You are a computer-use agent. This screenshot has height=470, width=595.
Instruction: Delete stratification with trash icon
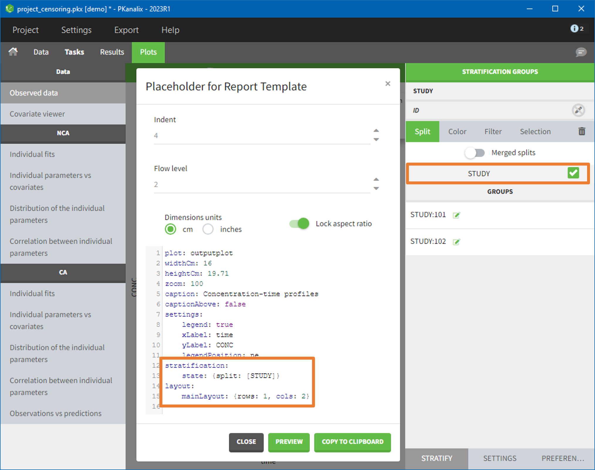pyautogui.click(x=581, y=131)
